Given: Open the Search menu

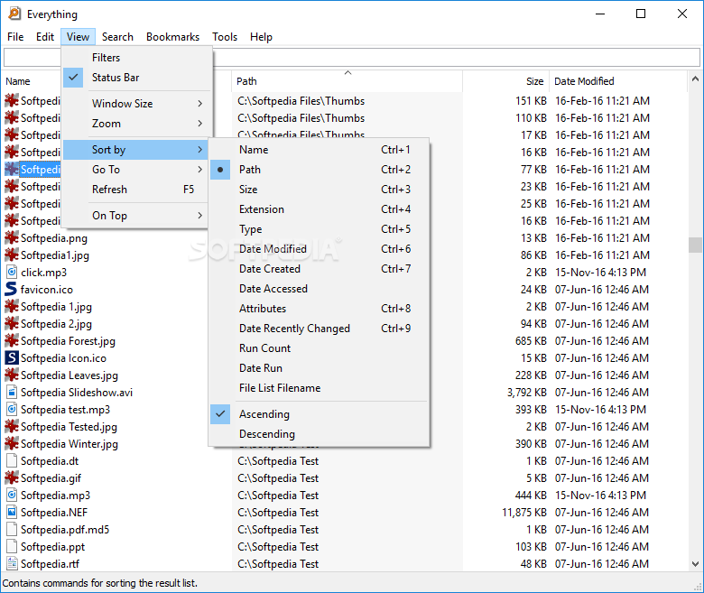Looking at the screenshot, I should pos(117,37).
